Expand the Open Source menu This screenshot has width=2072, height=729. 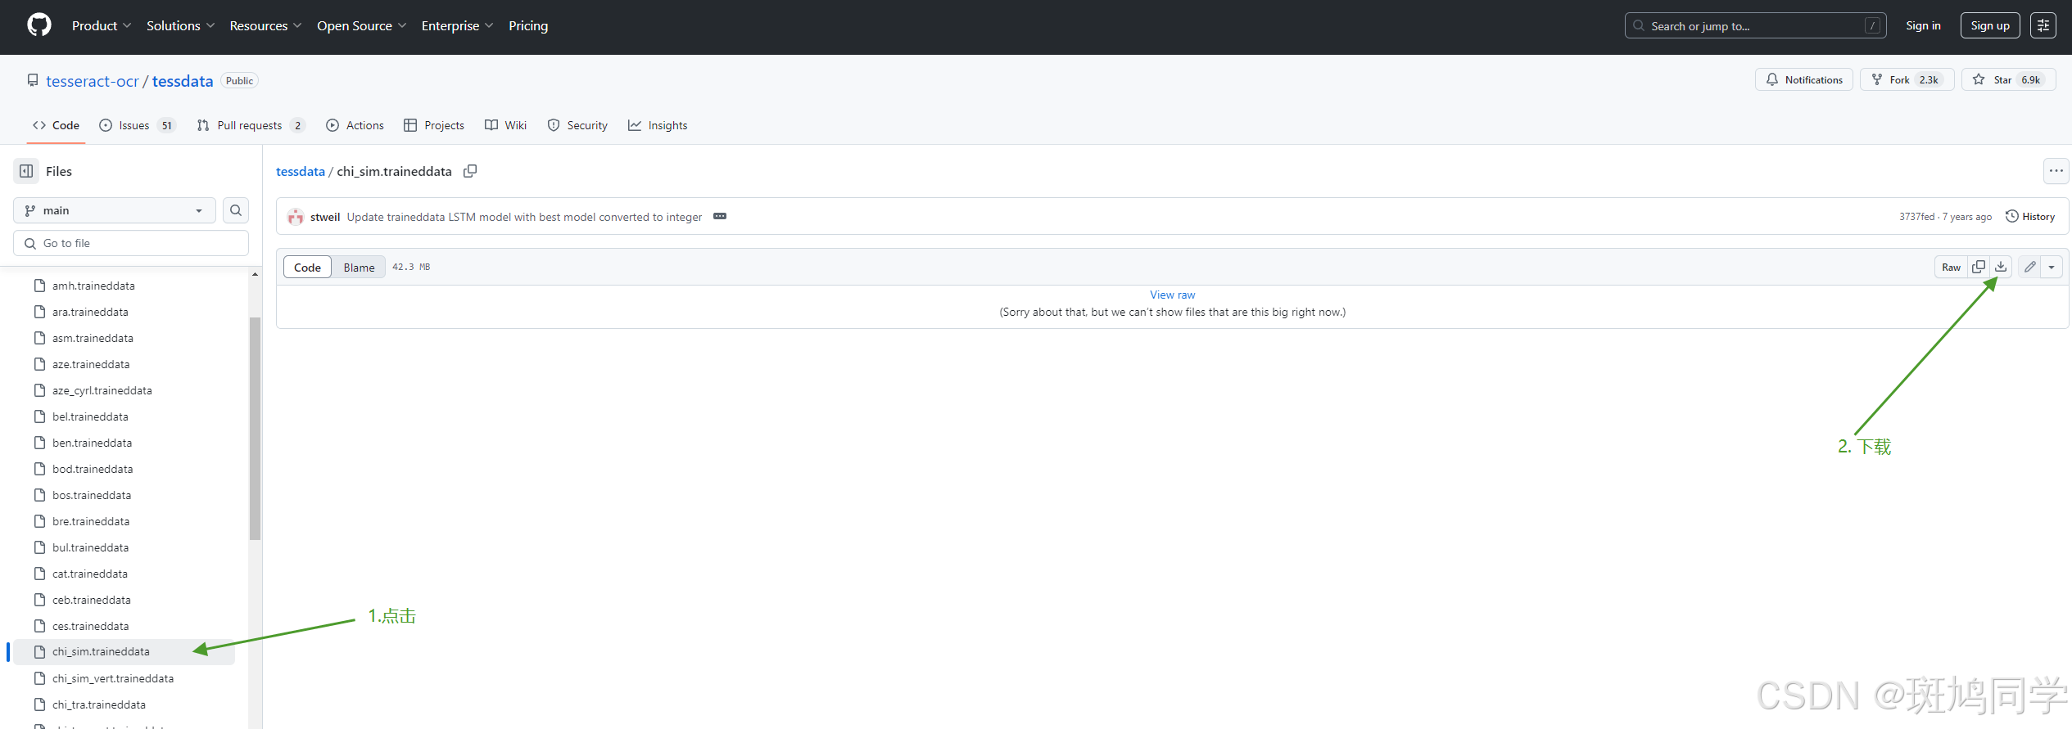click(x=361, y=25)
